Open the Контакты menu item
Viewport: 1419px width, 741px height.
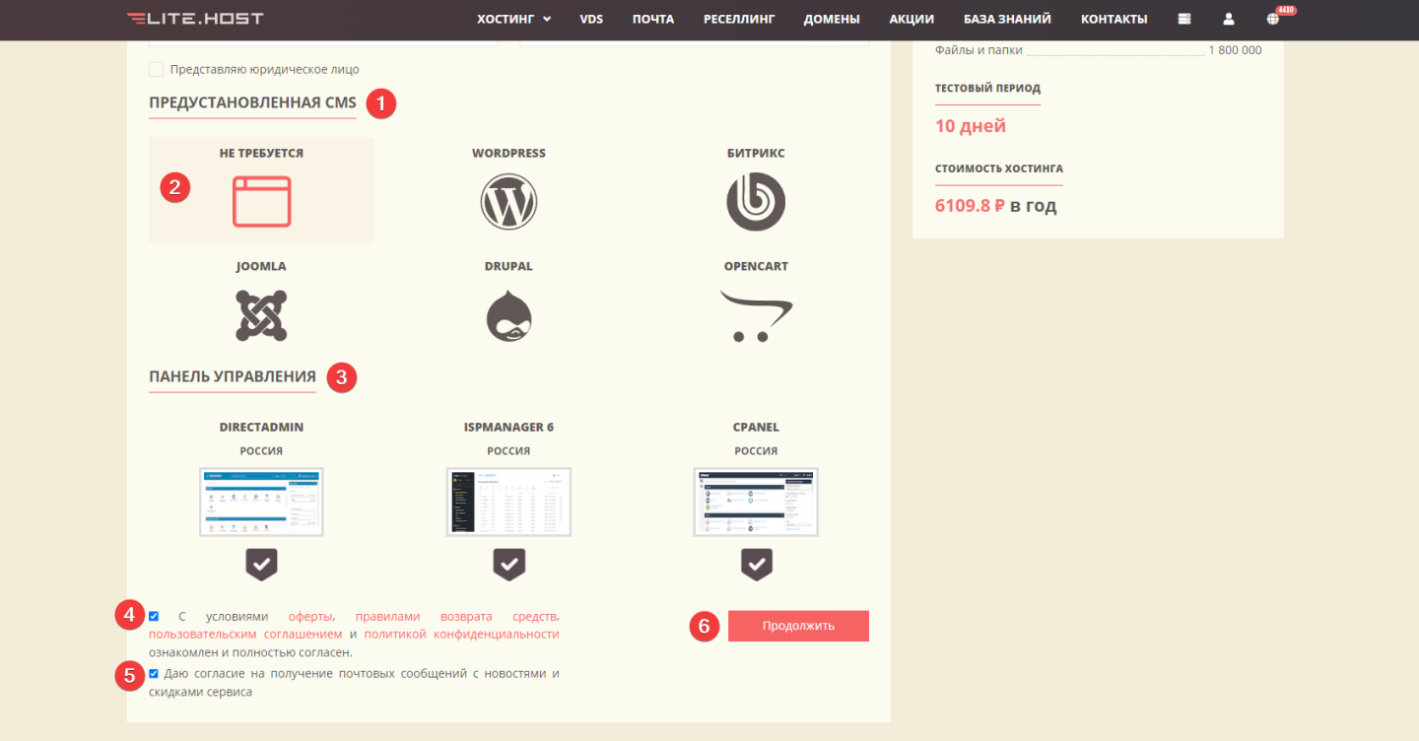pos(1114,19)
